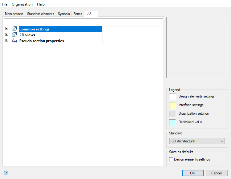Open the Standard dropdown showing ISO Architectural
Viewport: 231px width, 179px height.
[197, 141]
